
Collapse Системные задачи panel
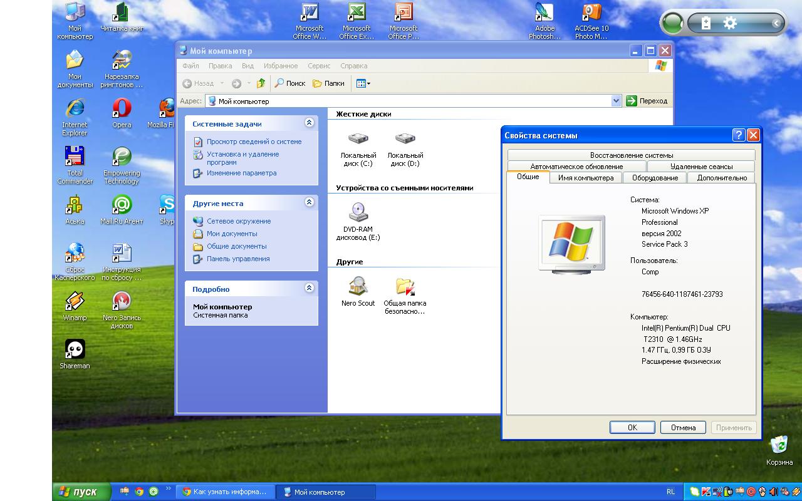(309, 123)
